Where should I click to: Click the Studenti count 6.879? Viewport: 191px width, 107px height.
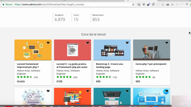pyautogui.click(x=60, y=20)
